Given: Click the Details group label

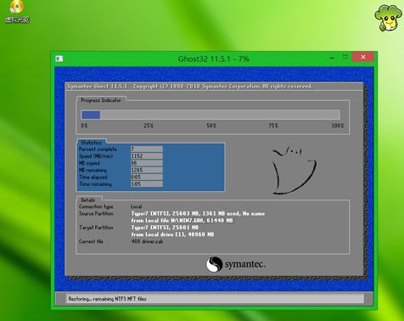Looking at the screenshot, I should point(88,200).
